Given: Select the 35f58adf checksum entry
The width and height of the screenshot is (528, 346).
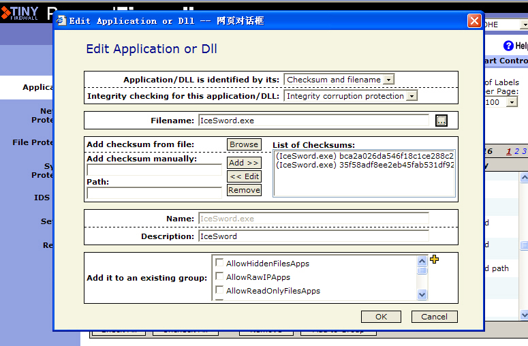Looking at the screenshot, I should point(364,165).
